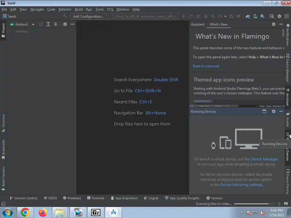Open the File menu

tap(4, 9)
